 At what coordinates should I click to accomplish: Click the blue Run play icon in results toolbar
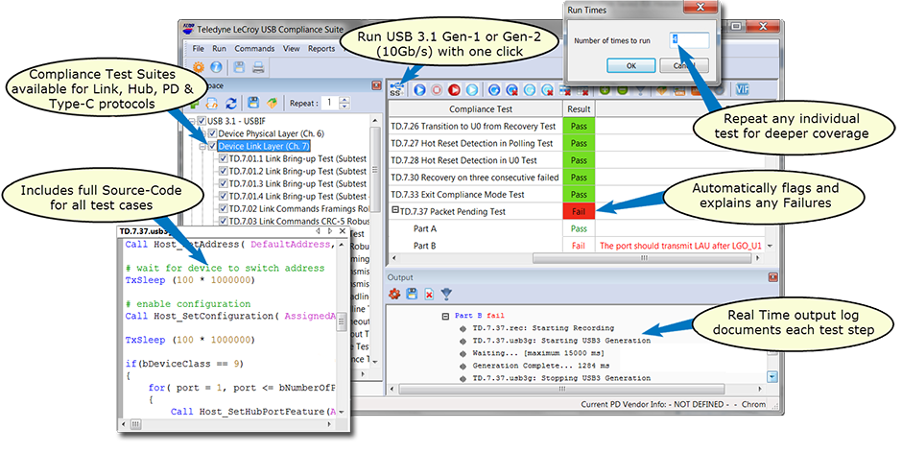(x=419, y=89)
